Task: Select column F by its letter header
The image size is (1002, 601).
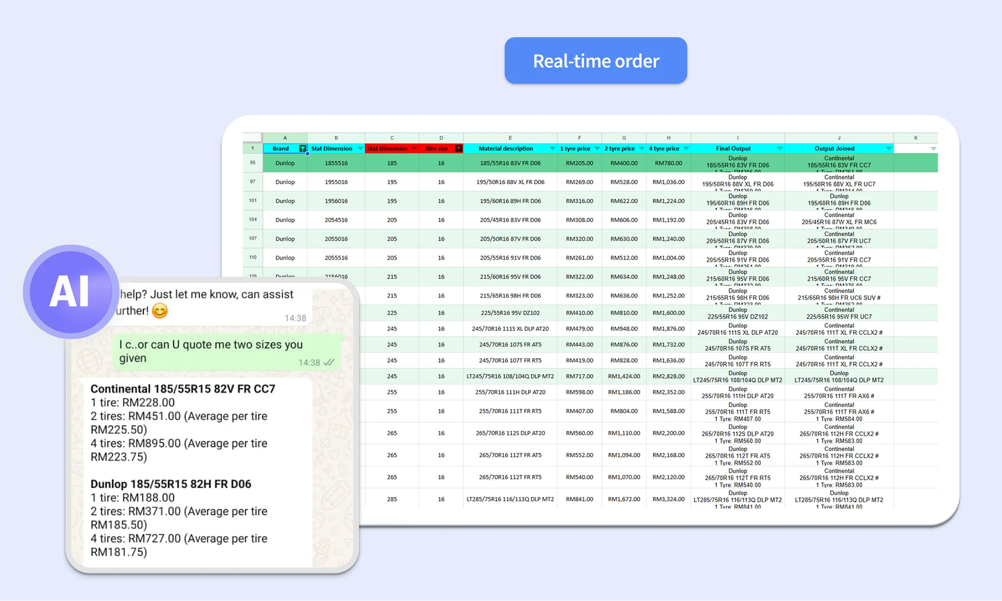Action: click(579, 138)
